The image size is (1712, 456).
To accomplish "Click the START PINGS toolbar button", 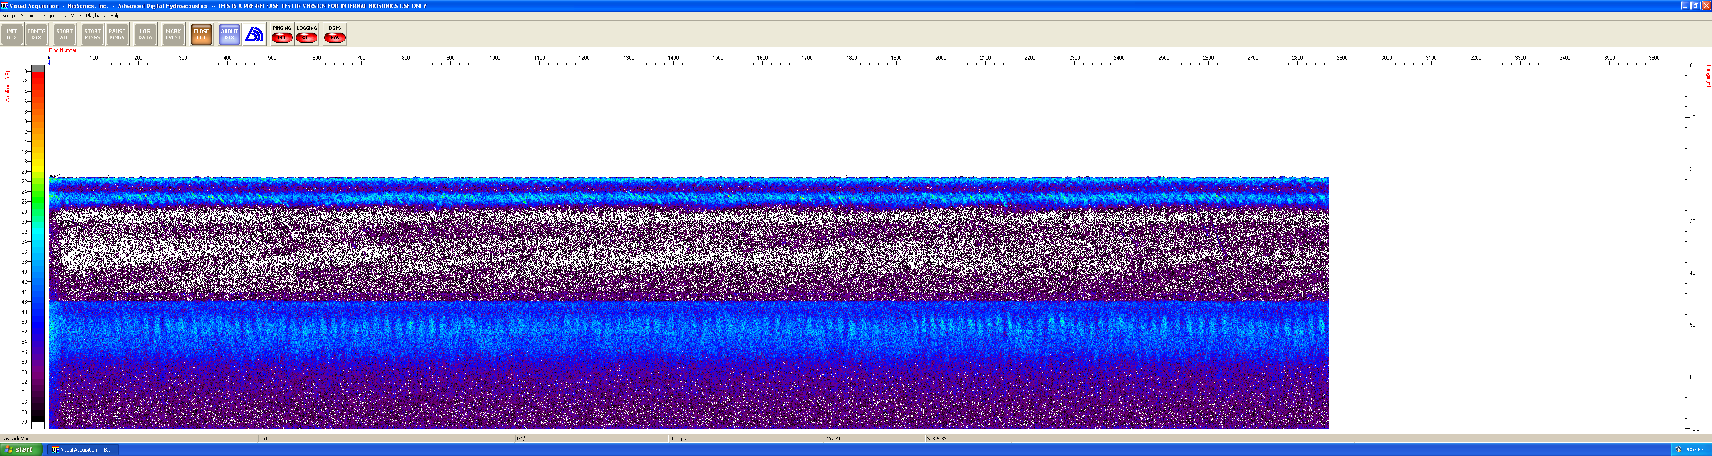I will [x=92, y=34].
